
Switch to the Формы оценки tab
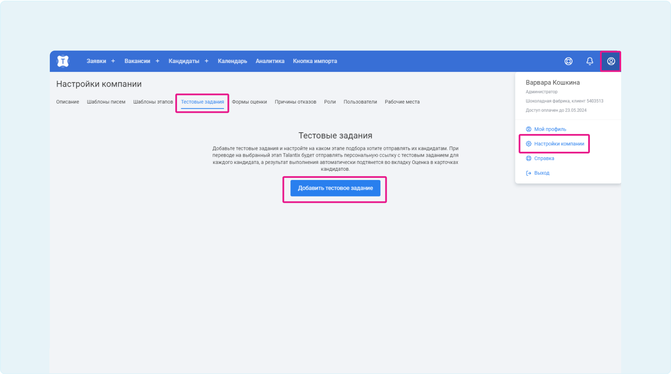click(x=249, y=102)
